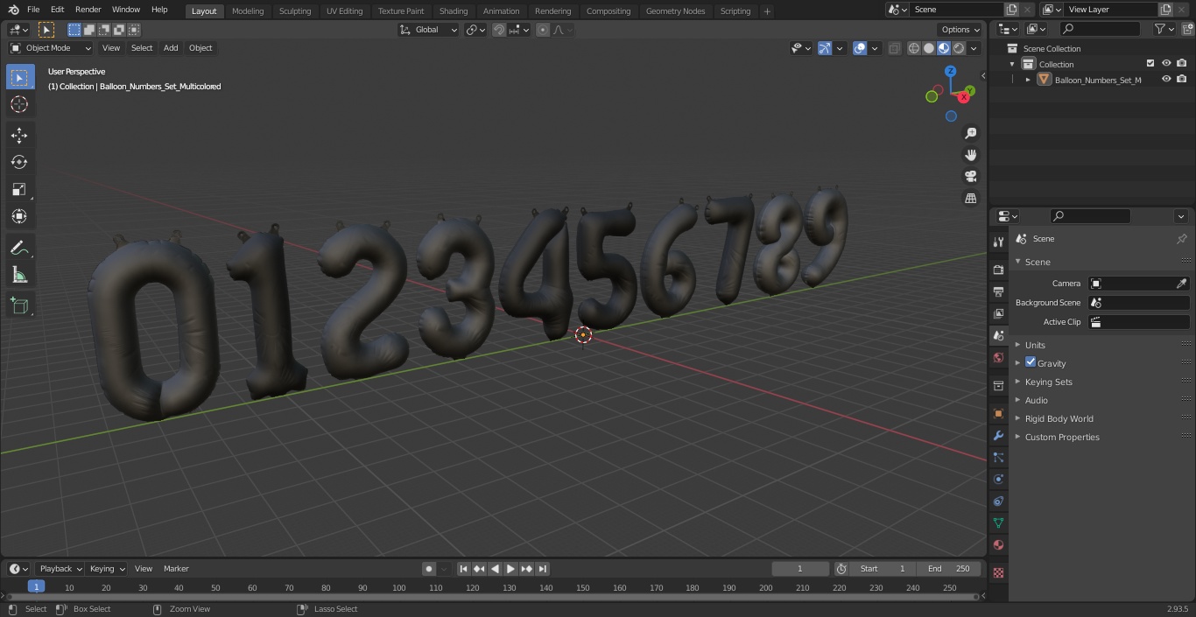Select the Add Cube tool

(x=19, y=306)
